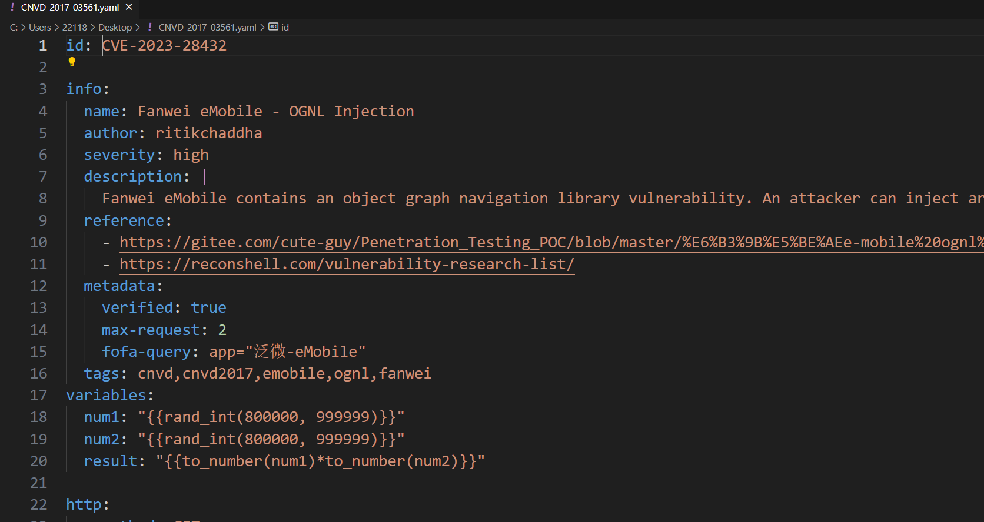Click the 'id' breadcrumb symbol label
The height and width of the screenshot is (522, 984).
point(285,27)
